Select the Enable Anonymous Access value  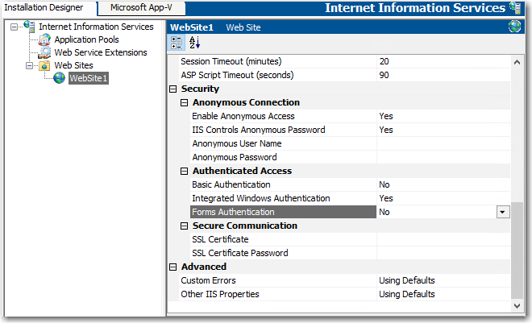pyautogui.click(x=442, y=116)
